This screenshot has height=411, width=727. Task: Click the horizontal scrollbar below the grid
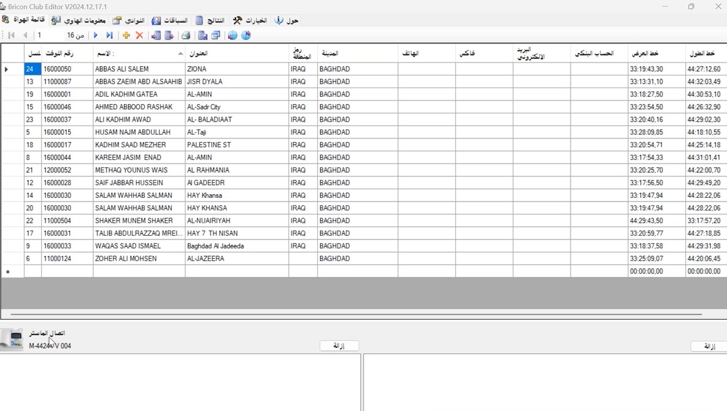pos(356,314)
